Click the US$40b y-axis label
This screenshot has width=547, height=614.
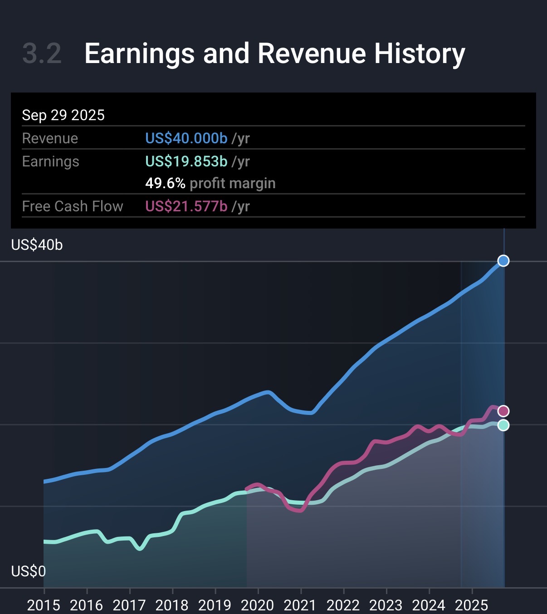point(37,245)
